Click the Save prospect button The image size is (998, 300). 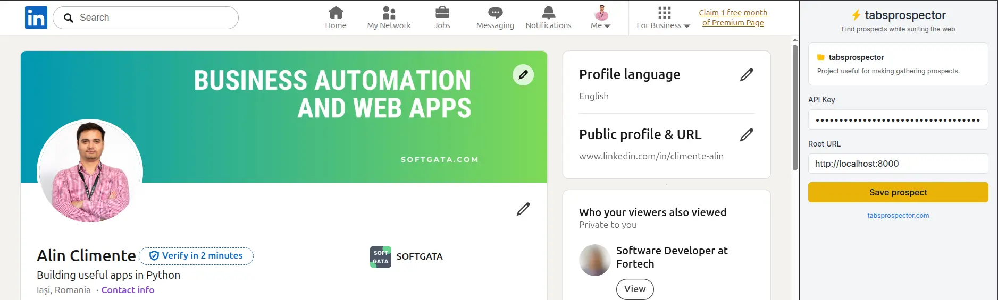pos(898,192)
